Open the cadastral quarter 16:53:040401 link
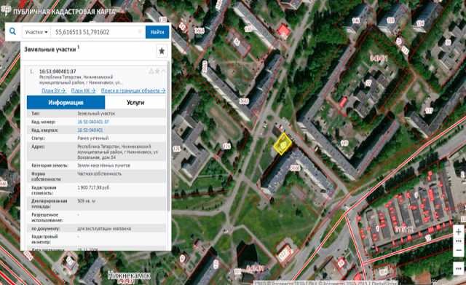The height and width of the screenshot is (285, 466). pyautogui.click(x=90, y=130)
